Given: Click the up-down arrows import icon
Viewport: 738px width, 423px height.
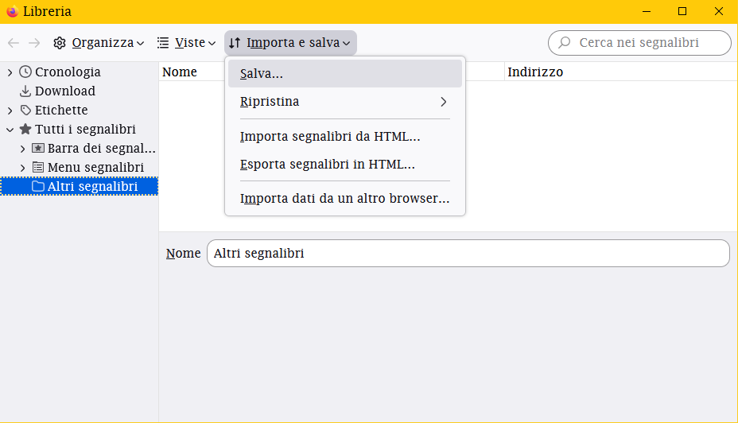Looking at the screenshot, I should 235,43.
